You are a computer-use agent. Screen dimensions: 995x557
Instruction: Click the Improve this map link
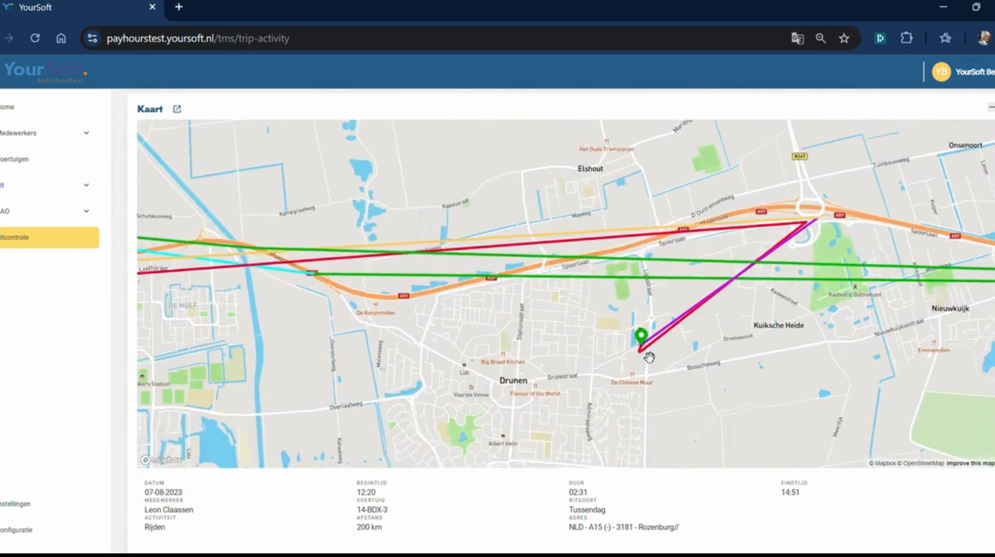[x=970, y=463]
